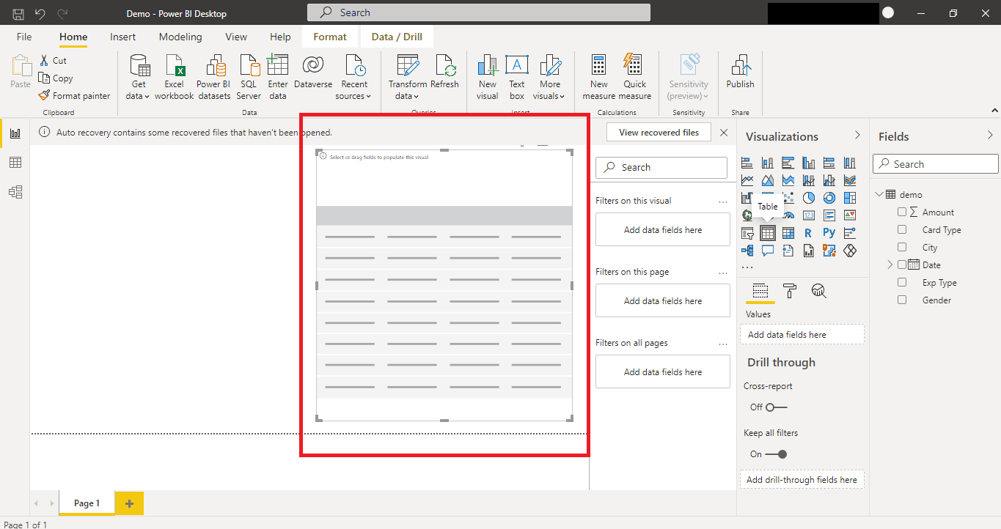Select the Table visualization icon
The height and width of the screenshot is (529, 1001).
tap(767, 233)
